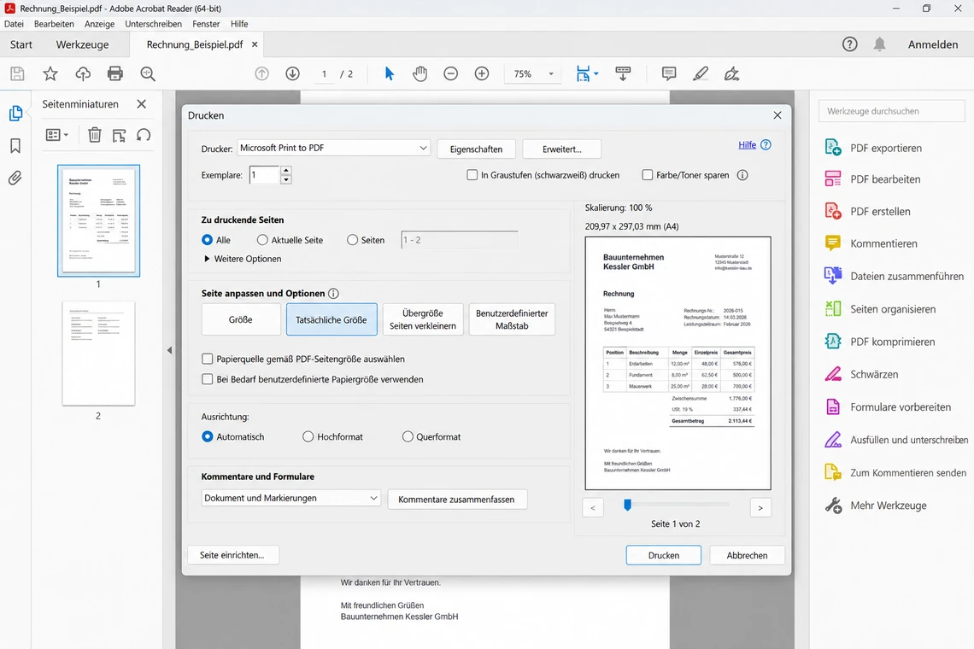Select page 2 thumbnail in Seitenminiaturen
This screenshot has height=649, width=974.
tap(98, 354)
